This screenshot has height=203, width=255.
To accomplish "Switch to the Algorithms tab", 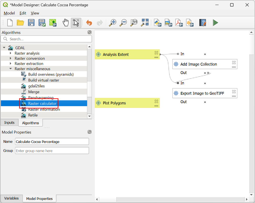I will click(x=31, y=123).
